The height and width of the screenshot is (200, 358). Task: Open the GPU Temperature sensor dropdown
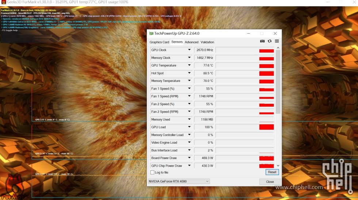point(189,65)
